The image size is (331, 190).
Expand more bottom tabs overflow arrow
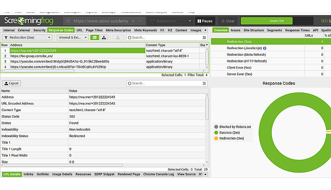click(205, 174)
